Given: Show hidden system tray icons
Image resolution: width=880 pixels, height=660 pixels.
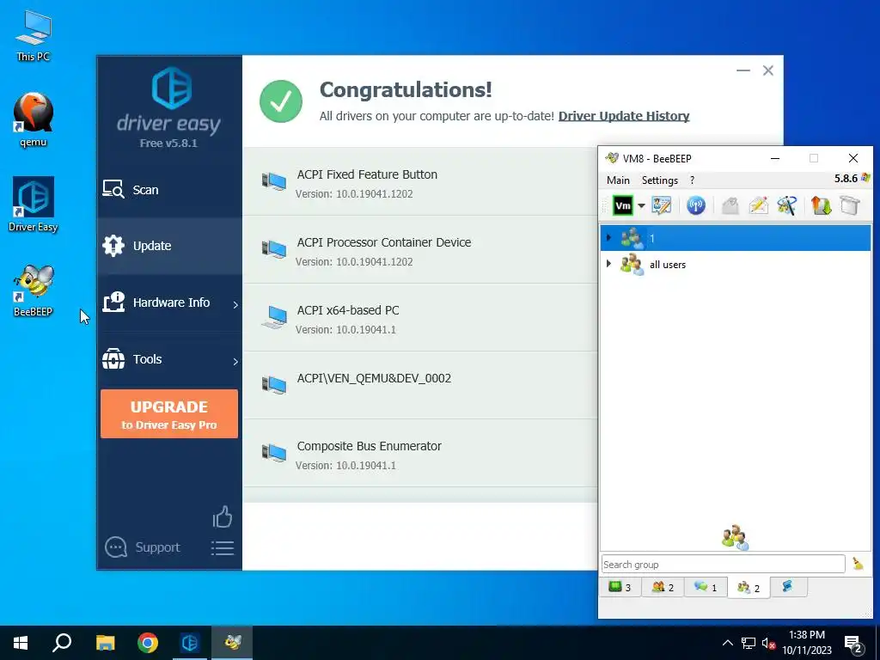Looking at the screenshot, I should click(x=727, y=643).
